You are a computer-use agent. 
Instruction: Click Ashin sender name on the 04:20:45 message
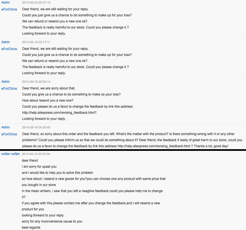click(x=6, y=127)
